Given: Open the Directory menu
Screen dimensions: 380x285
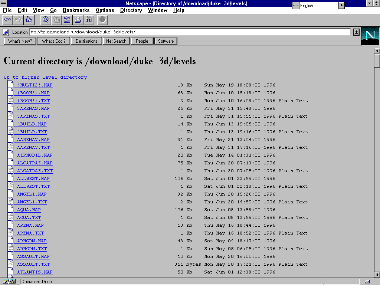Looking at the screenshot, I should pyautogui.click(x=131, y=10).
